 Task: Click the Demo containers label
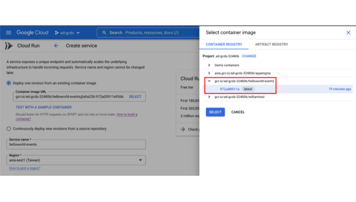point(227,65)
